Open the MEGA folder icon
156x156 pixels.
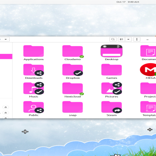pyautogui.click(x=148, y=69)
